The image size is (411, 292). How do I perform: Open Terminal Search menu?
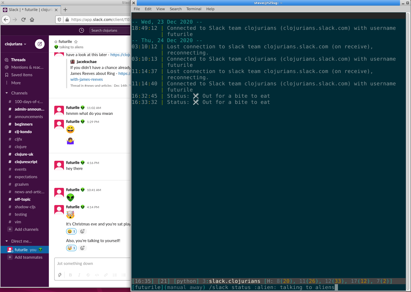(x=176, y=9)
